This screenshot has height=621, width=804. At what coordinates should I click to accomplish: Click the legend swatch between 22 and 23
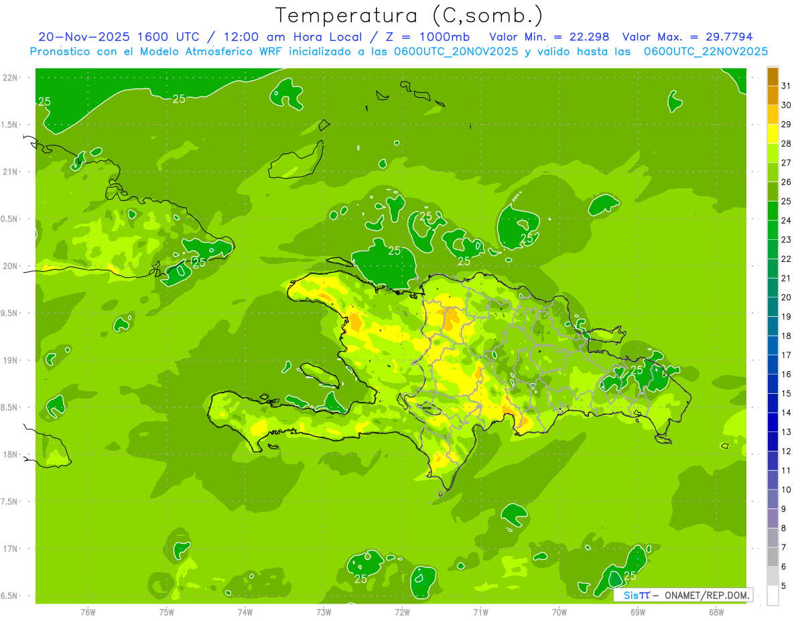click(773, 249)
